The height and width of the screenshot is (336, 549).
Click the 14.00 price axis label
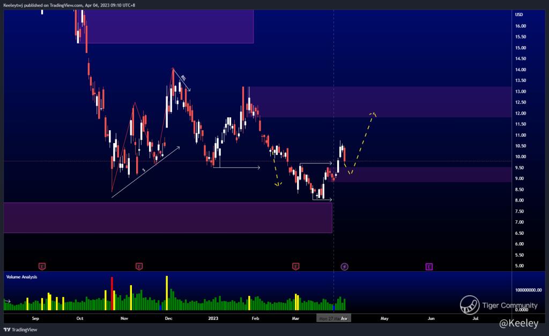(520, 70)
